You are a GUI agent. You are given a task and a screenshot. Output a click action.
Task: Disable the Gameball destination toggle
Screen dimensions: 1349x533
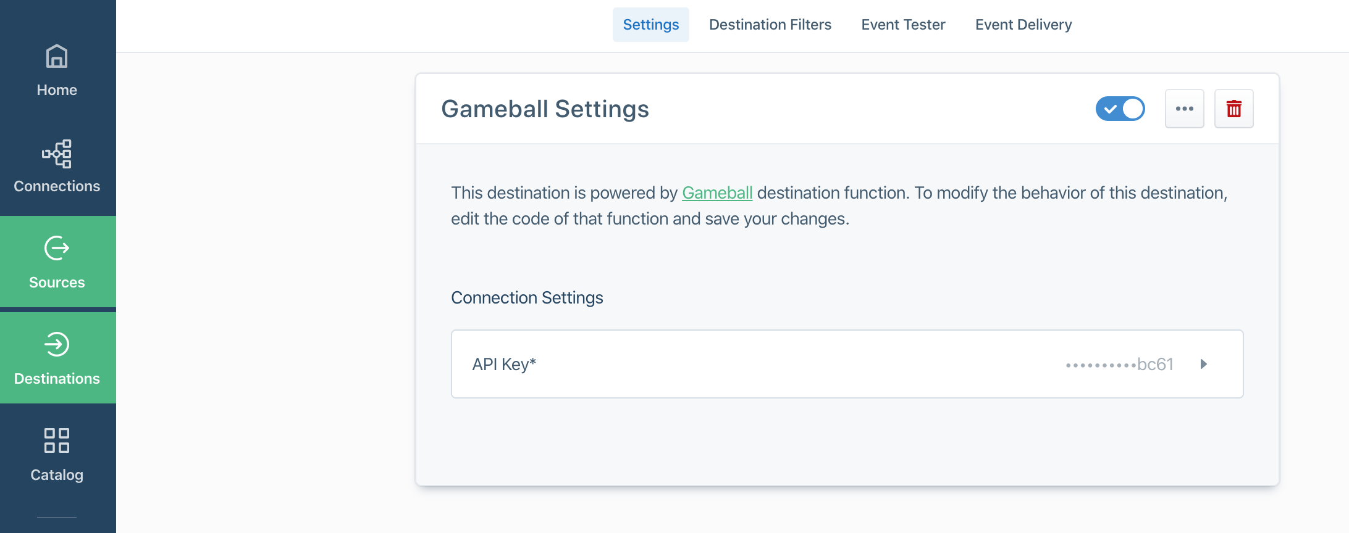(1120, 109)
